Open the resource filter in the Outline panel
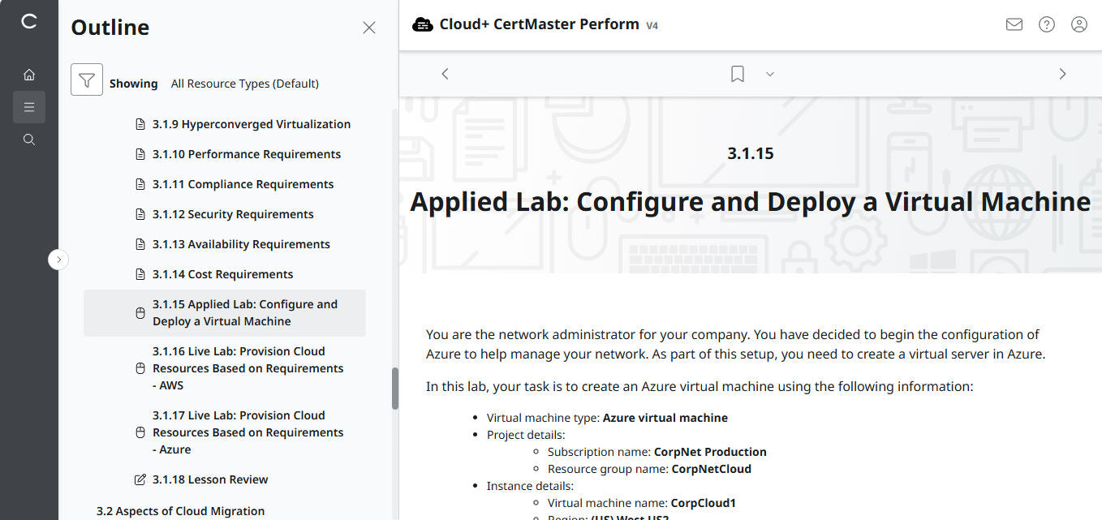This screenshot has height=520, width=1102. [87, 81]
